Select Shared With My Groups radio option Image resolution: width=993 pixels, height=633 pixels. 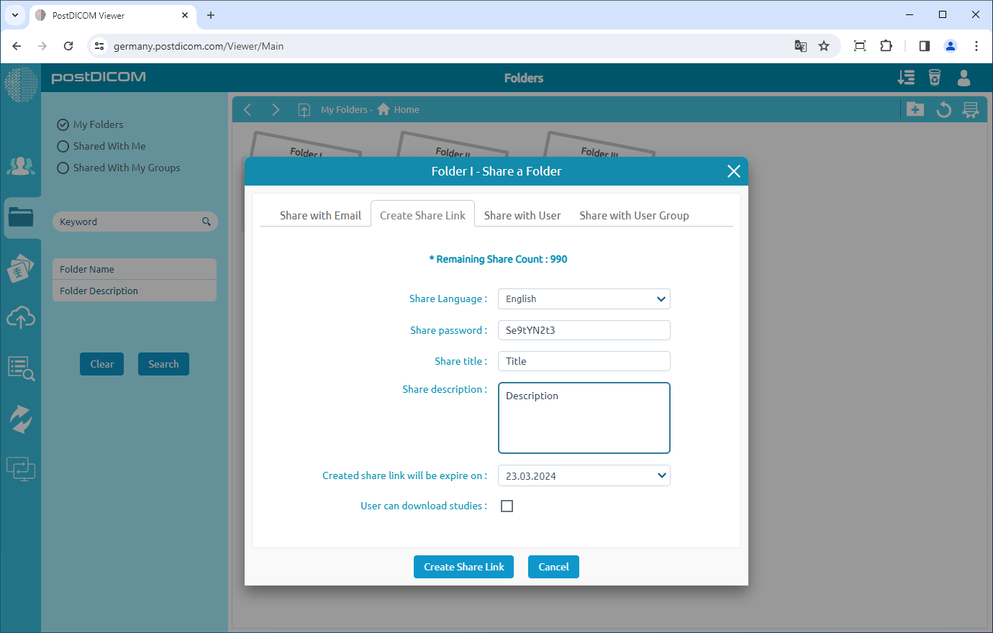pos(63,168)
